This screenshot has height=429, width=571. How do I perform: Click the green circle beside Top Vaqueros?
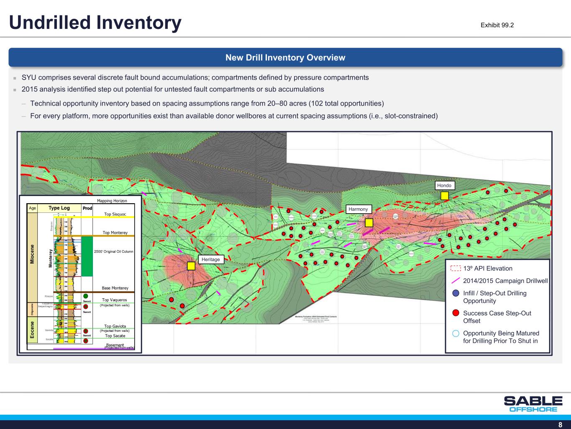[86, 296]
